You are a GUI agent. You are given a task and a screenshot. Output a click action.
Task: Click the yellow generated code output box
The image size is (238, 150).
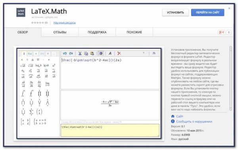[x=110, y=130]
